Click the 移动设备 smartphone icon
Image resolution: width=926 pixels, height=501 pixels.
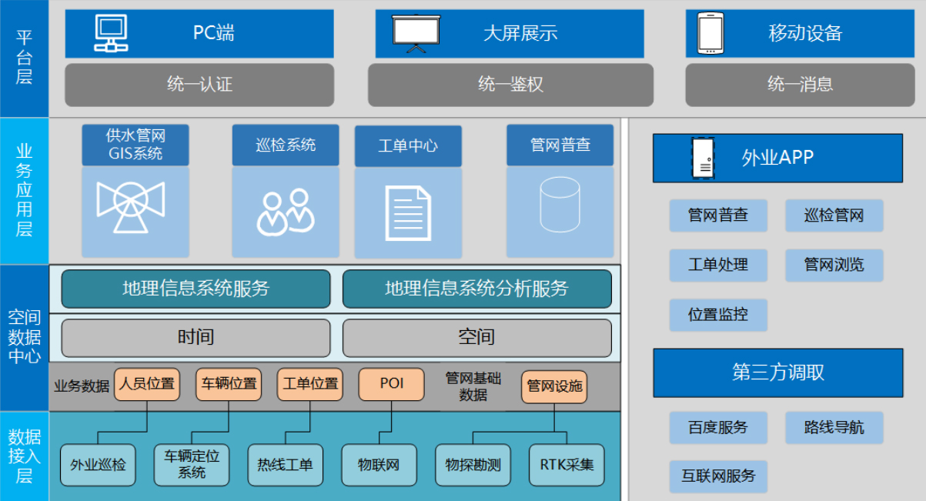pos(709,34)
